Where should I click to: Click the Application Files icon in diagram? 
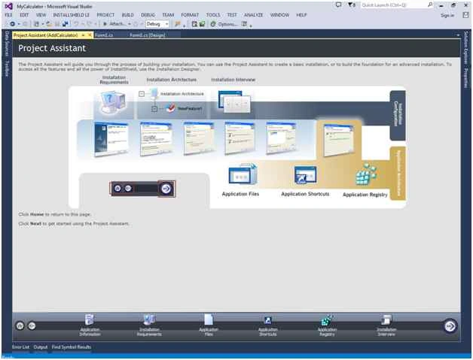click(243, 174)
